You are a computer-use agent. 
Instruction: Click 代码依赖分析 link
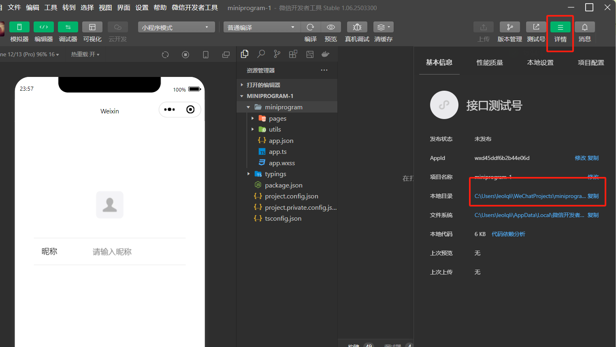(x=508, y=234)
